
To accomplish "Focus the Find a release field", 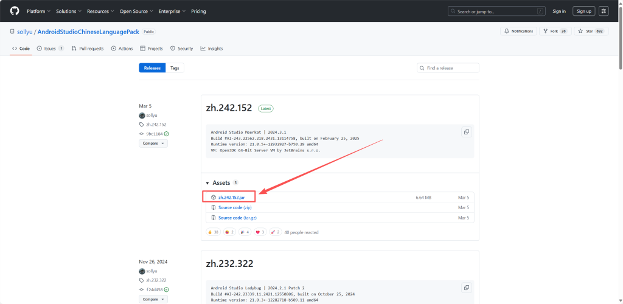I will point(448,68).
